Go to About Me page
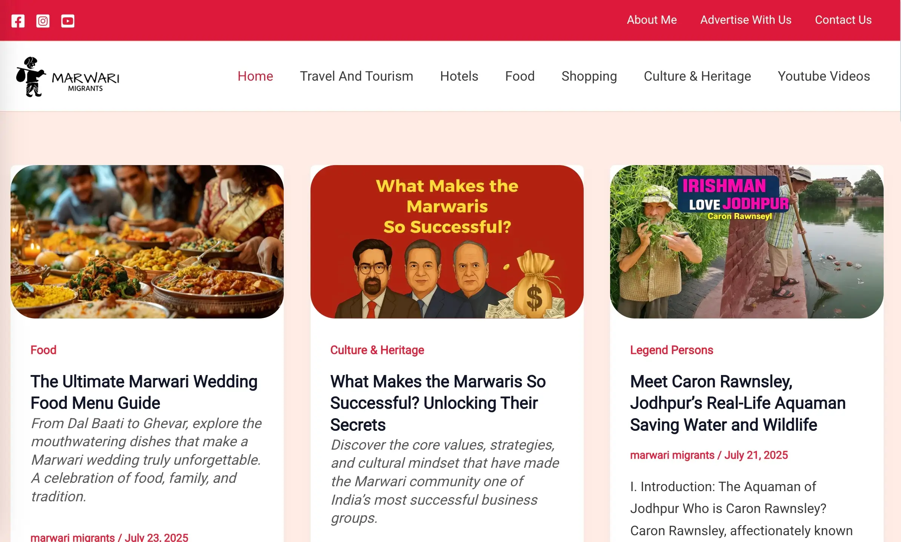The width and height of the screenshot is (901, 542). coord(652,20)
